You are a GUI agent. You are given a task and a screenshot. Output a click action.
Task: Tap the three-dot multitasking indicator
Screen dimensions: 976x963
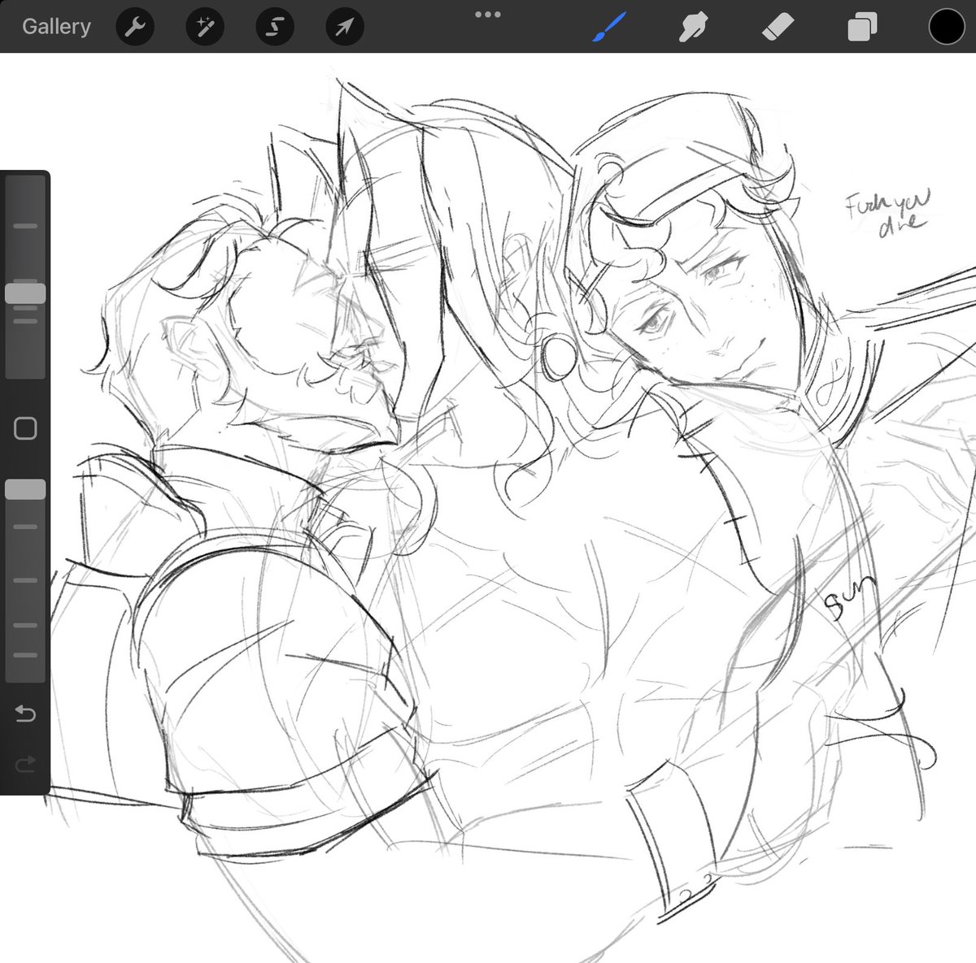click(488, 14)
